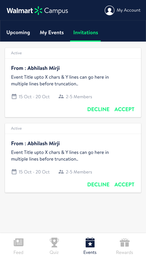This screenshot has height=259, width=146.
Task: Click members icon in second invitation card
Action: [x=61, y=172]
